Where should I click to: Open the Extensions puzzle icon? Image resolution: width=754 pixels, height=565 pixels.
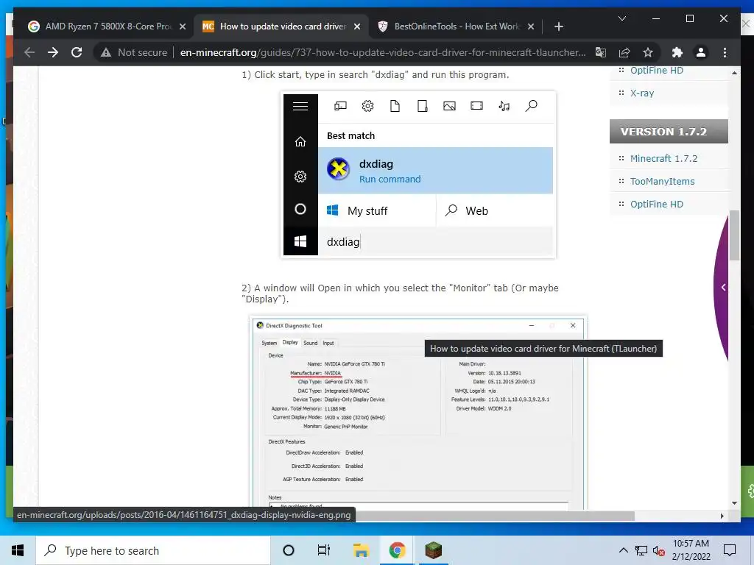pyautogui.click(x=677, y=52)
